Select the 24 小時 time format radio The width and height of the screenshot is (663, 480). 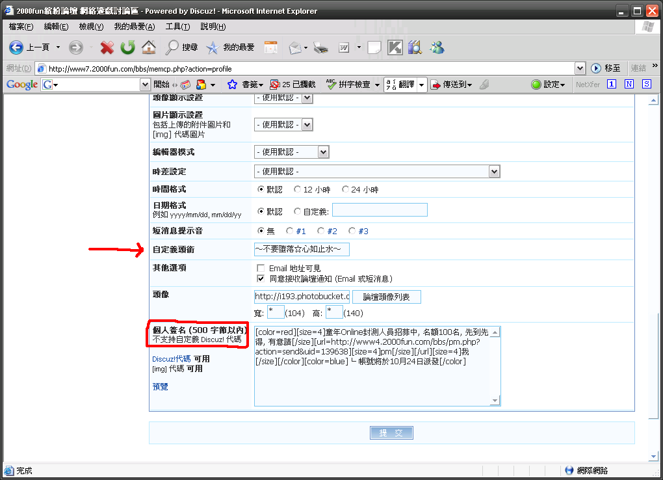[x=346, y=190]
